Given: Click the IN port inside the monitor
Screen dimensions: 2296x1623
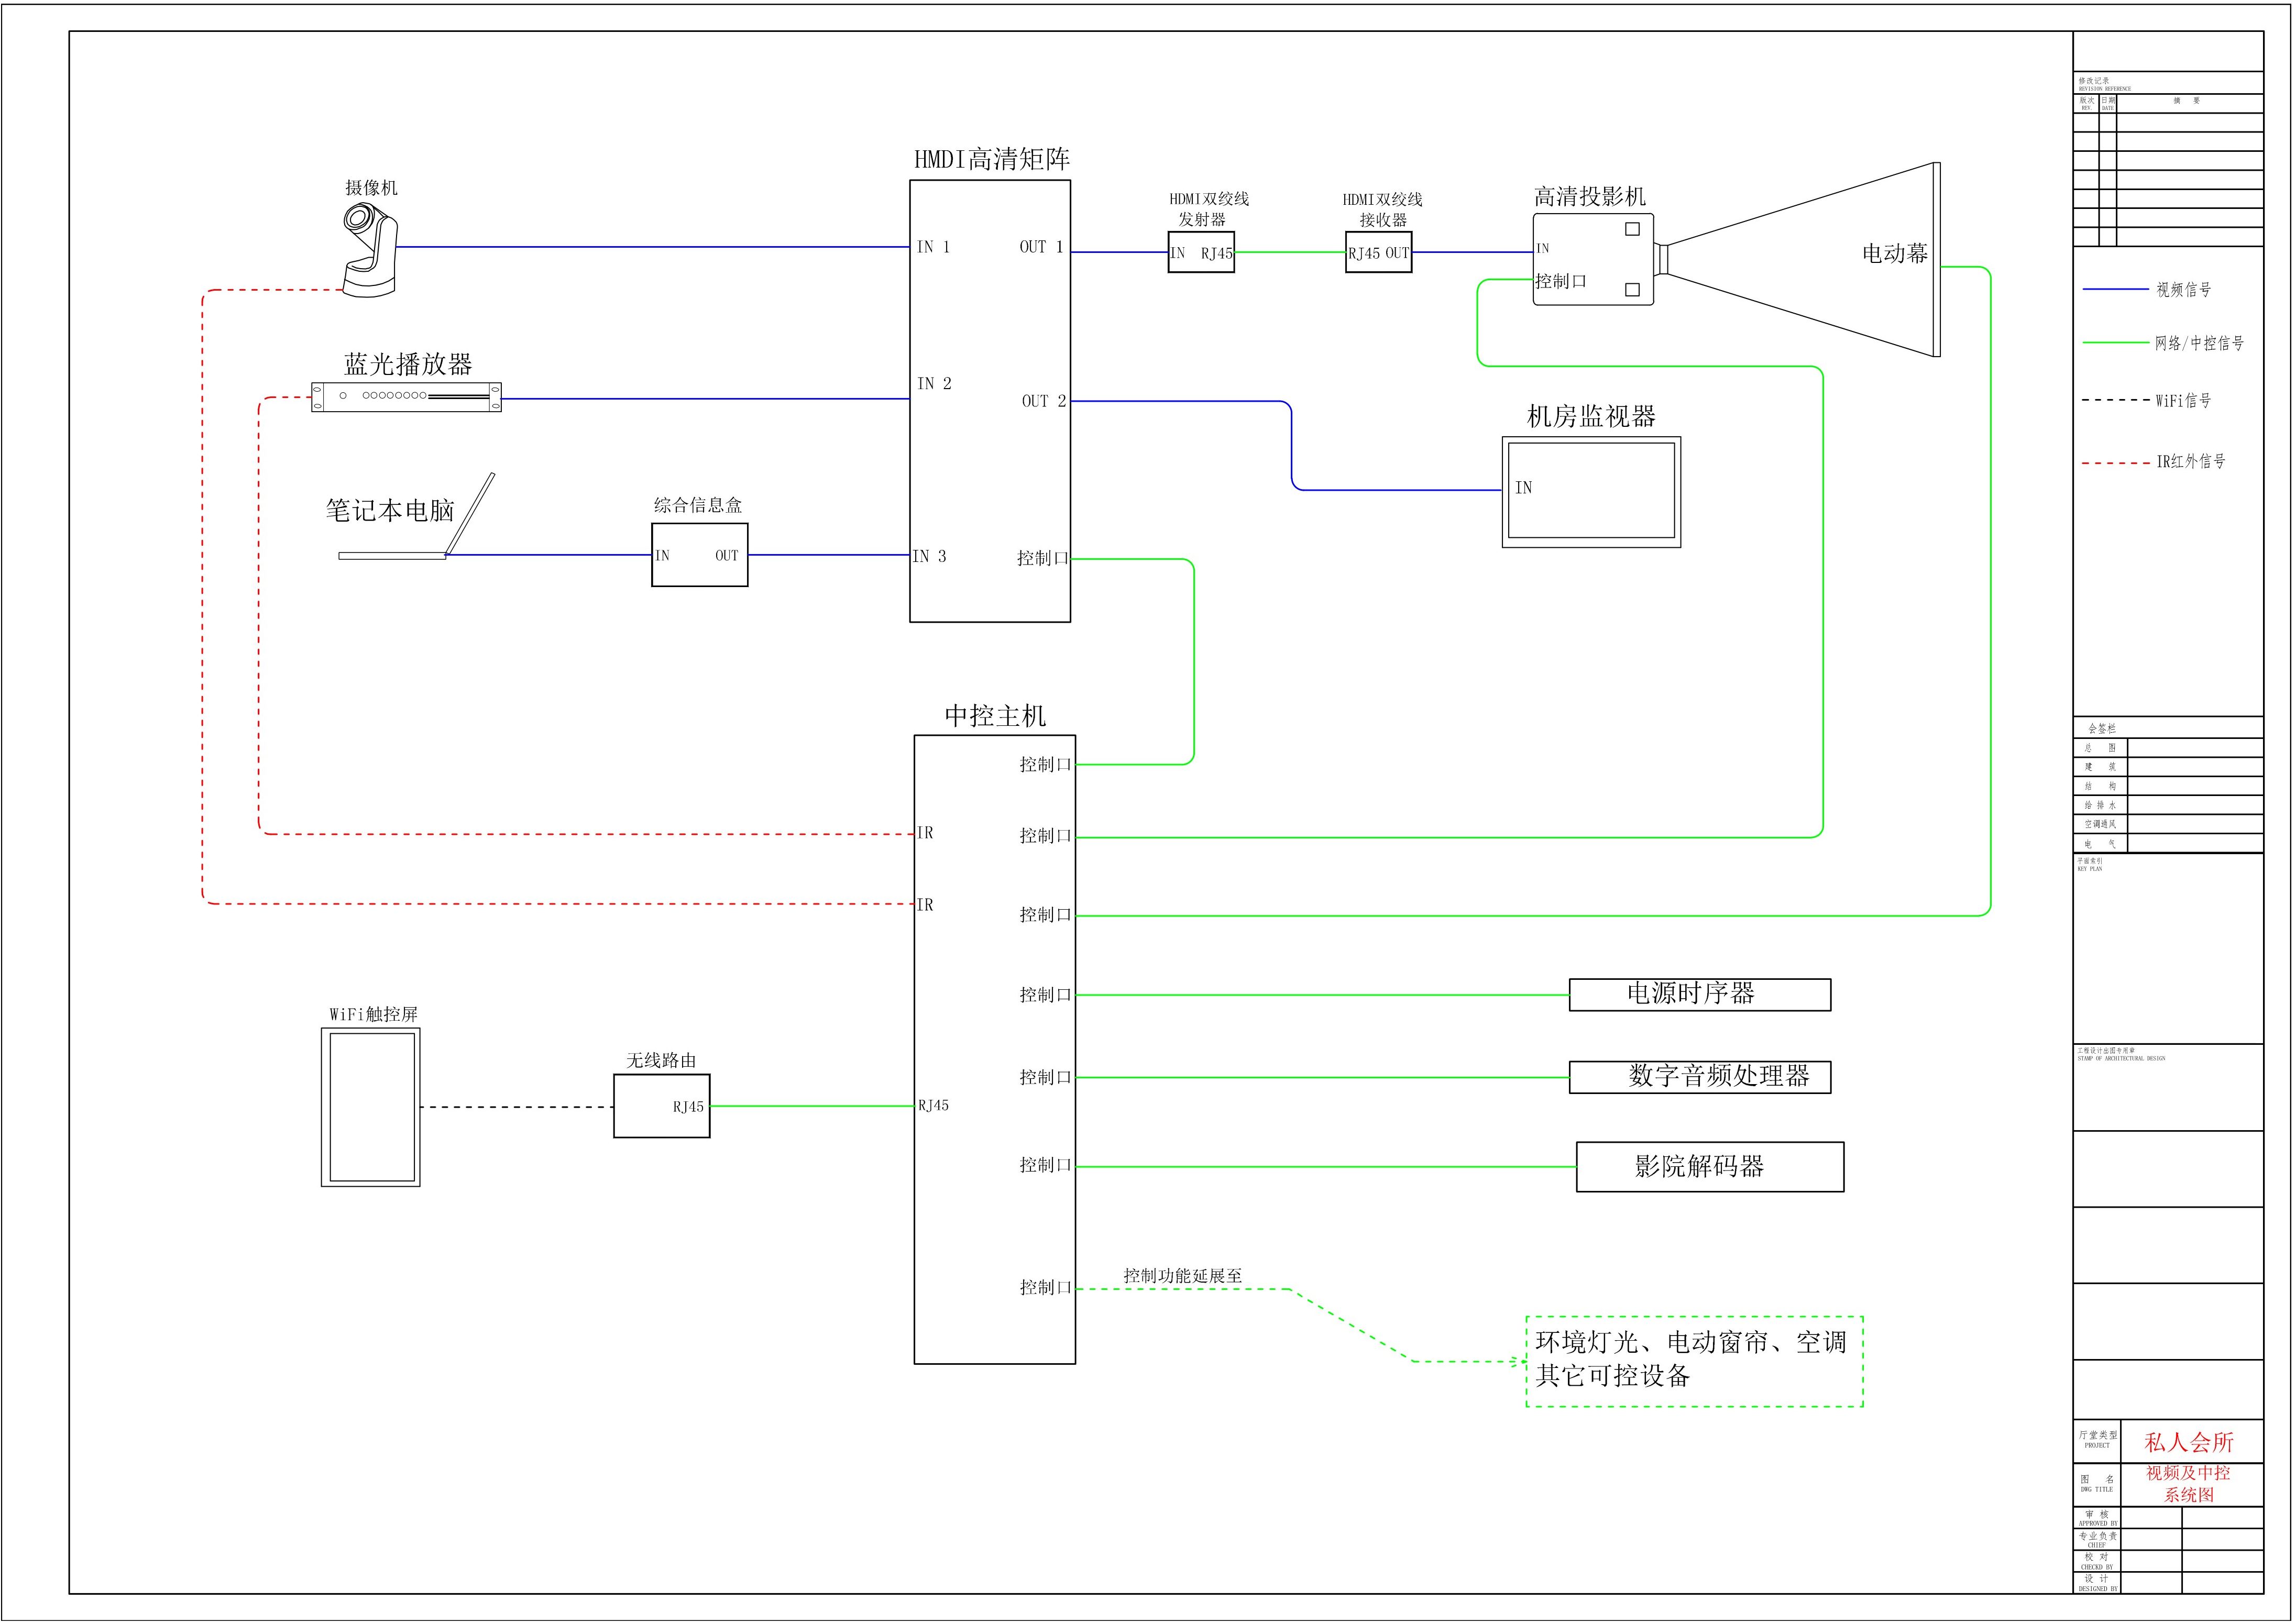Looking at the screenshot, I should click(1523, 488).
